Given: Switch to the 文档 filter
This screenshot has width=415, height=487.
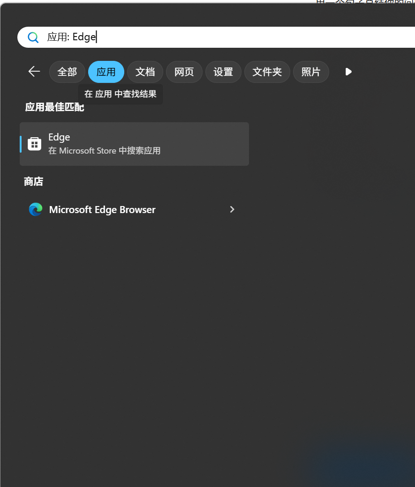Looking at the screenshot, I should pos(145,72).
